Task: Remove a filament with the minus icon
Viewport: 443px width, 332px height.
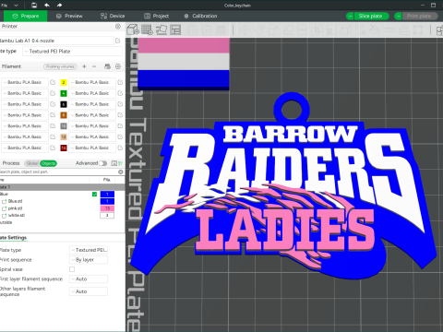Action: [94, 66]
